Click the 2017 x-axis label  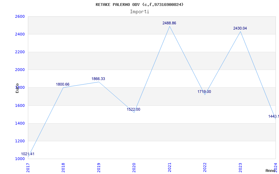[28, 168]
